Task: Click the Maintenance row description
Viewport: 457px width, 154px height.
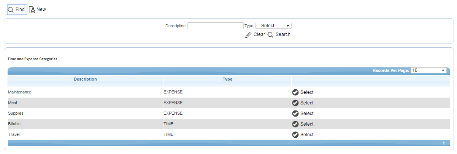Action: pos(19,92)
